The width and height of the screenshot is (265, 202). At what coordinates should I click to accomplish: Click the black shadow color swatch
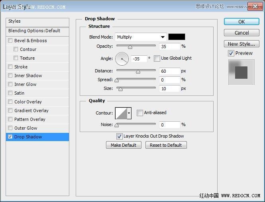(177, 37)
